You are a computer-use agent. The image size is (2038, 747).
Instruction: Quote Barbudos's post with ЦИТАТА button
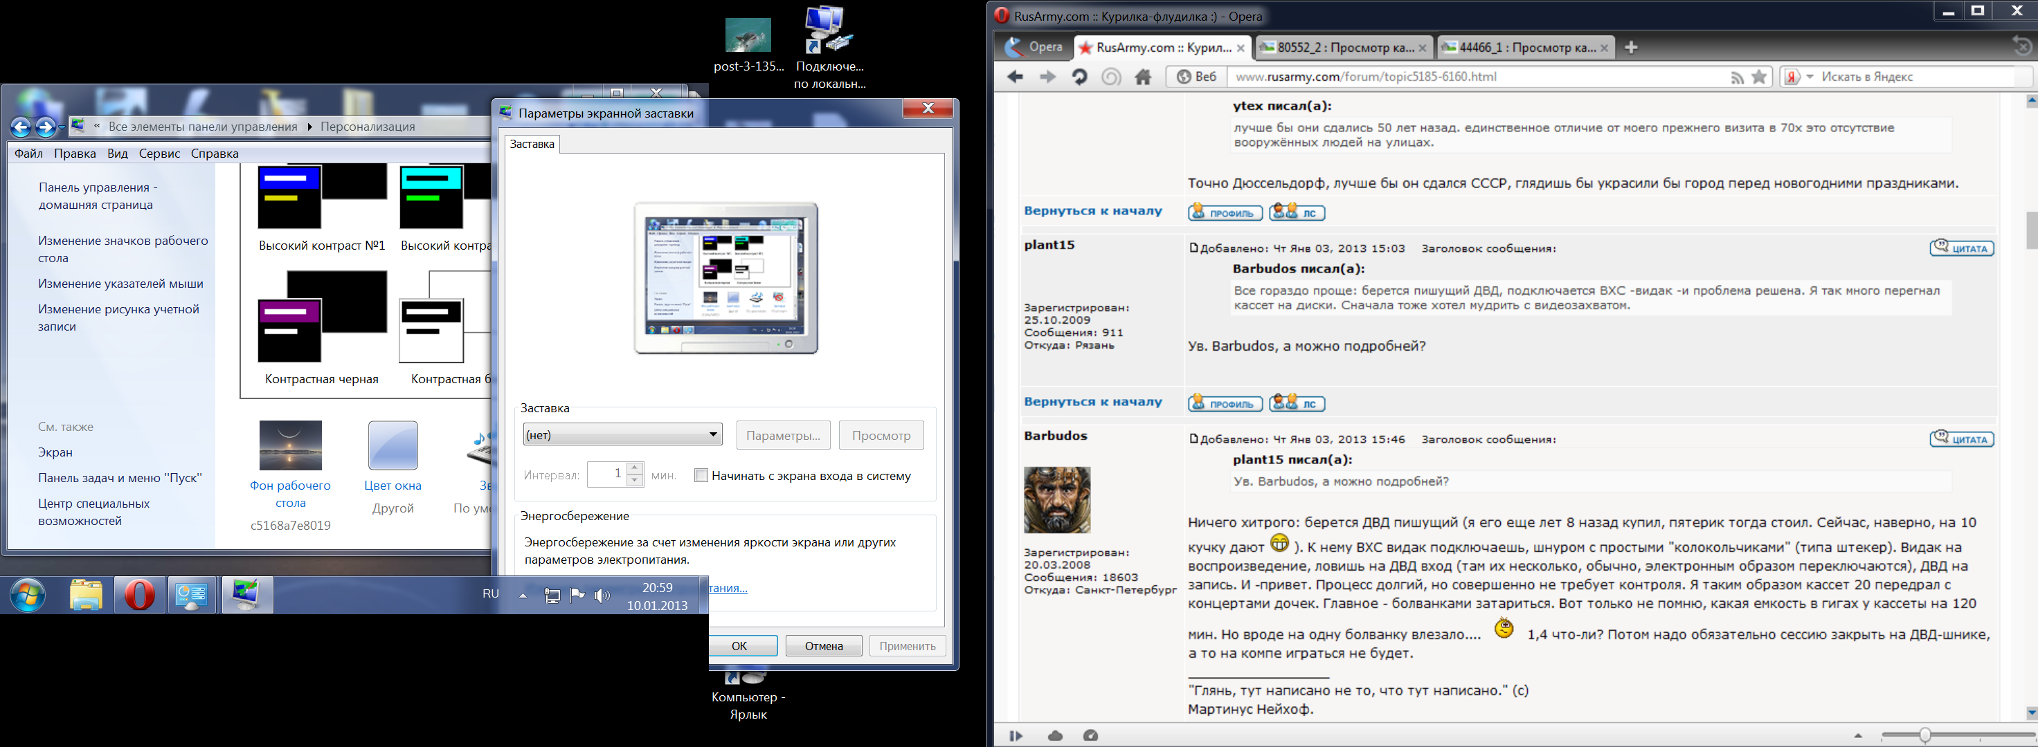click(1962, 439)
